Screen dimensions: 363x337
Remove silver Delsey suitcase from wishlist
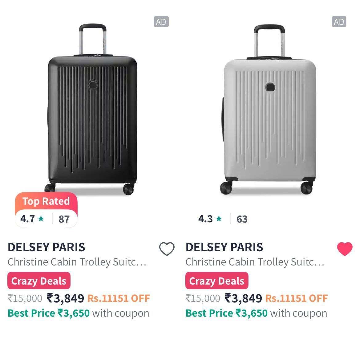point(345,249)
